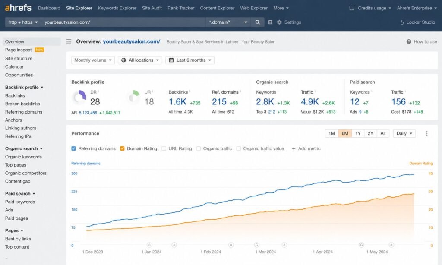Click the Credits usage monitor icon
The height and width of the screenshot is (265, 442).
(x=352, y=8)
